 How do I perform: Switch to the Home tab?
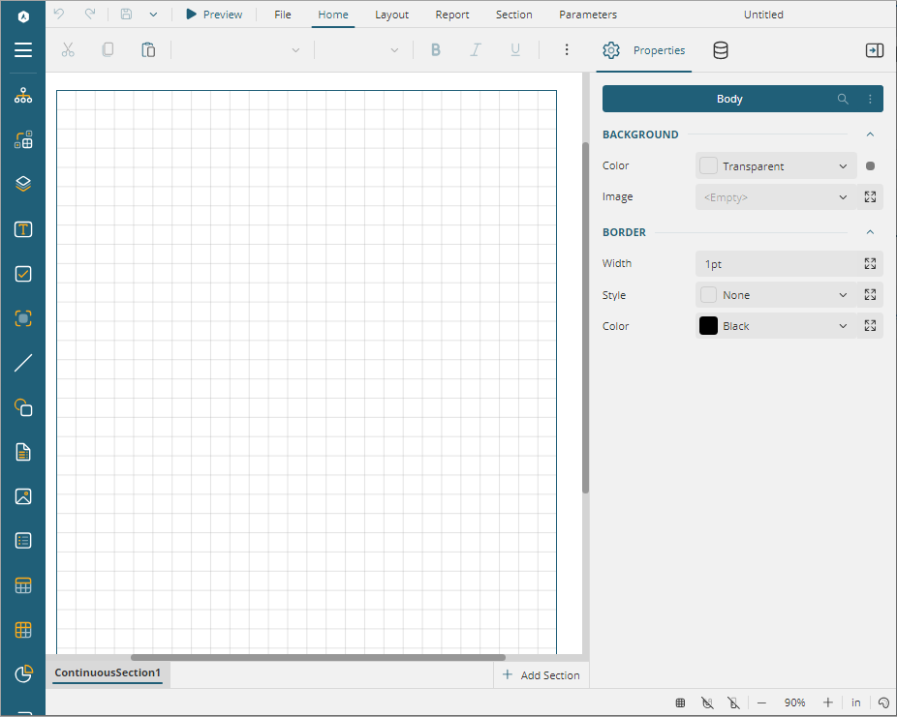[333, 15]
